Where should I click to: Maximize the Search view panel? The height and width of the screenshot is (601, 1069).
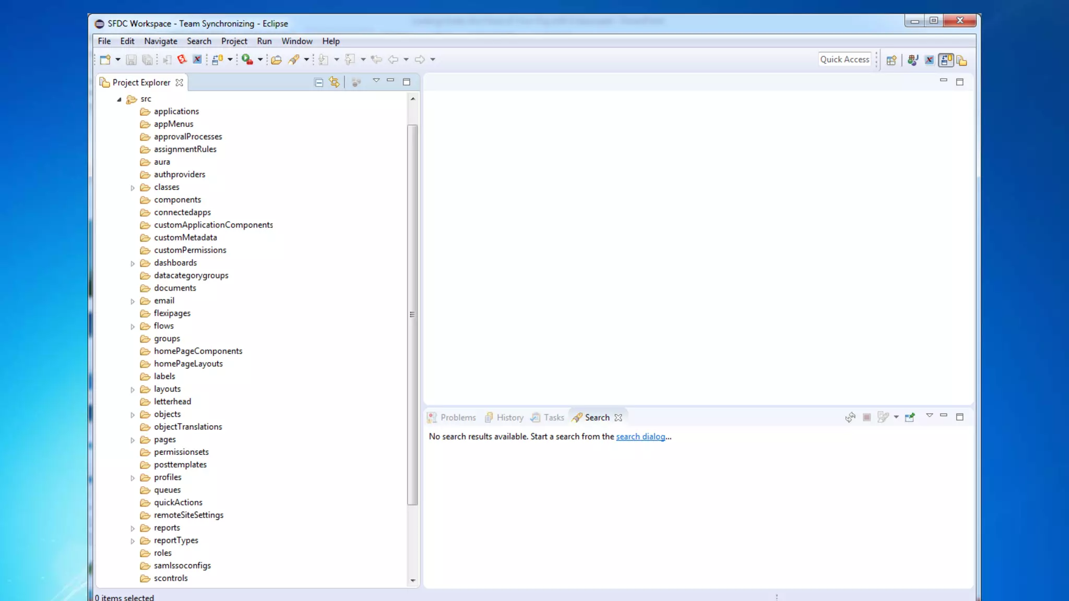click(x=959, y=417)
